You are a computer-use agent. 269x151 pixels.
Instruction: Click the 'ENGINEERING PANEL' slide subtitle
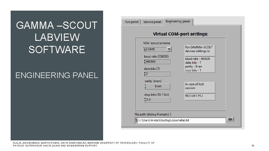click(57, 75)
